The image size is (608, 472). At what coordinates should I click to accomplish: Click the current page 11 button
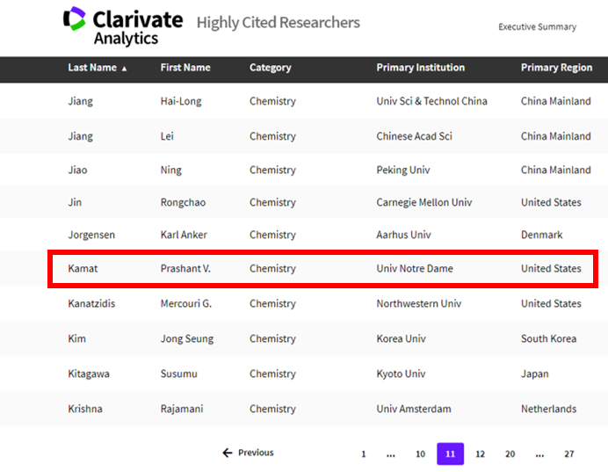[450, 454]
